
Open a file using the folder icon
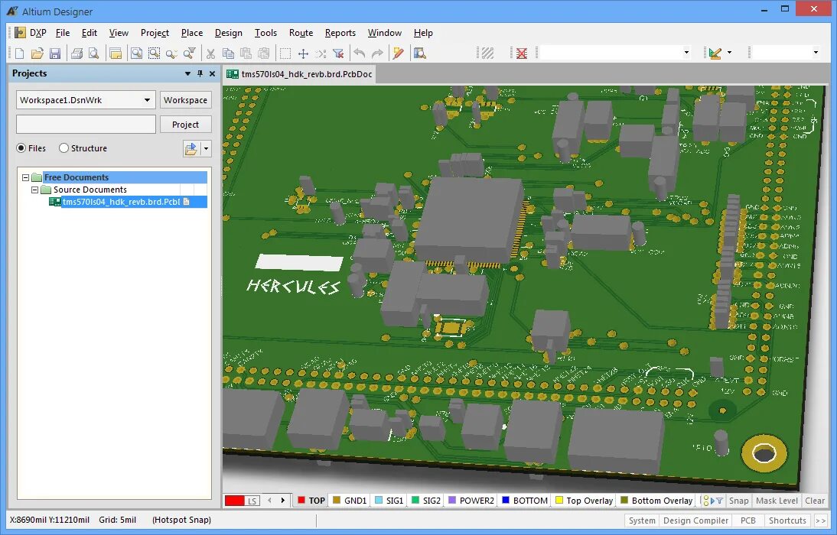37,53
